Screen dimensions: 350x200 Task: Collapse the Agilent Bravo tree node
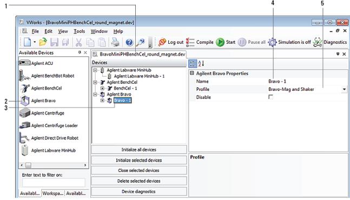coord(95,94)
